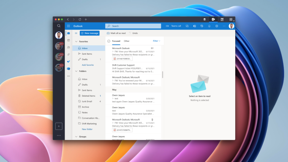Open the Archive folder

pyautogui.click(x=89, y=107)
